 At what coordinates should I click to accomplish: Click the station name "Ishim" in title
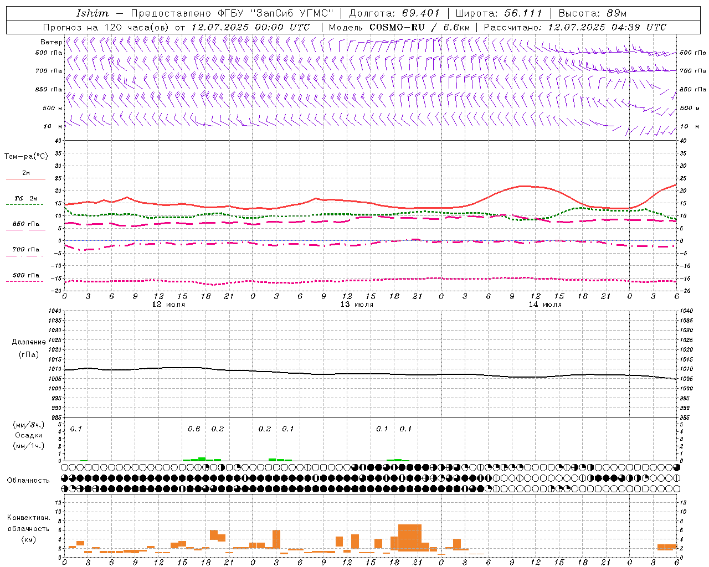tap(92, 13)
